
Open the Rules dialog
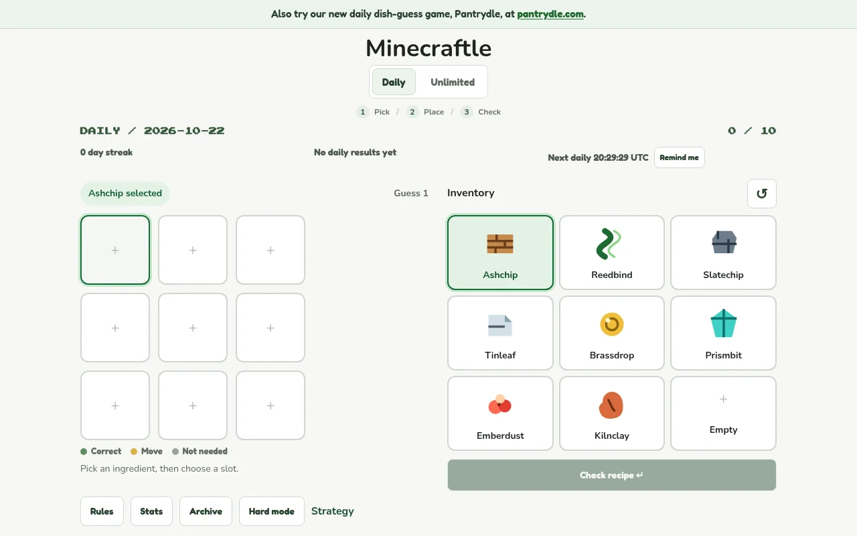[102, 511]
